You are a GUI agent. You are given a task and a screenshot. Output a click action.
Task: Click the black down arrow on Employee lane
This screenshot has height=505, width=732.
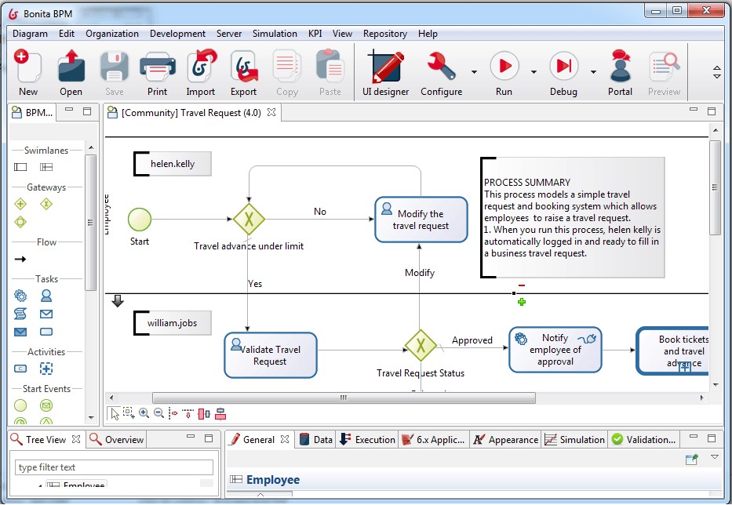coord(118,301)
